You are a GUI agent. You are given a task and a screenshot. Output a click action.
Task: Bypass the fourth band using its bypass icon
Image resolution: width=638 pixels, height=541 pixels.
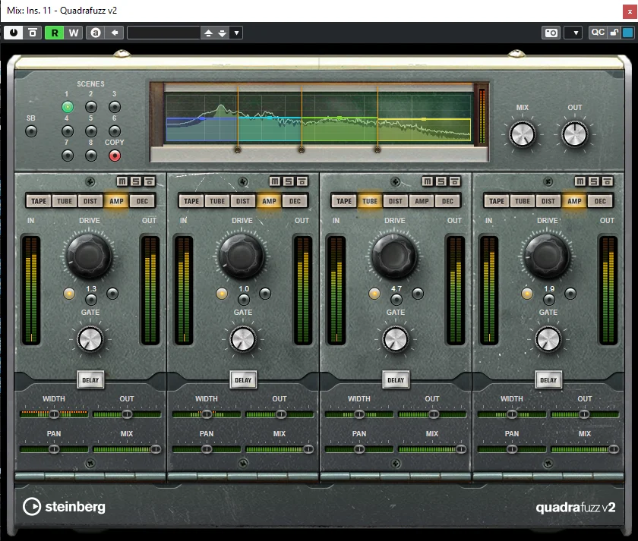[x=607, y=181]
